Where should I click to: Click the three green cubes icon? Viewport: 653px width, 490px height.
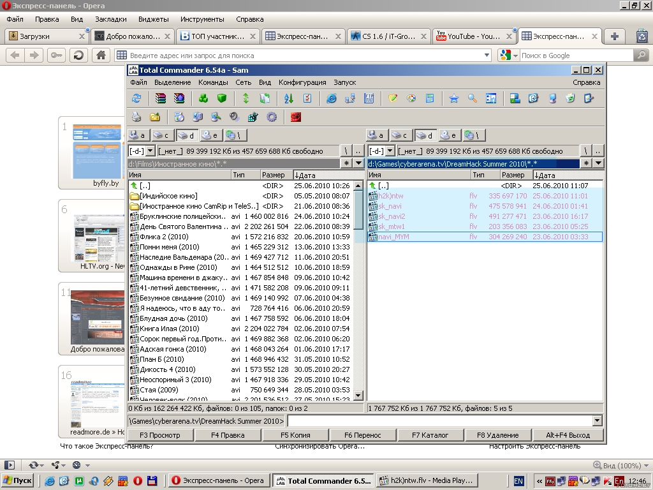(203, 98)
